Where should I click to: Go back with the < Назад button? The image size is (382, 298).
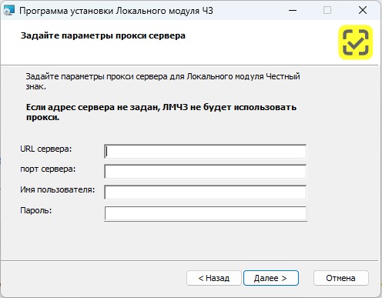214,278
